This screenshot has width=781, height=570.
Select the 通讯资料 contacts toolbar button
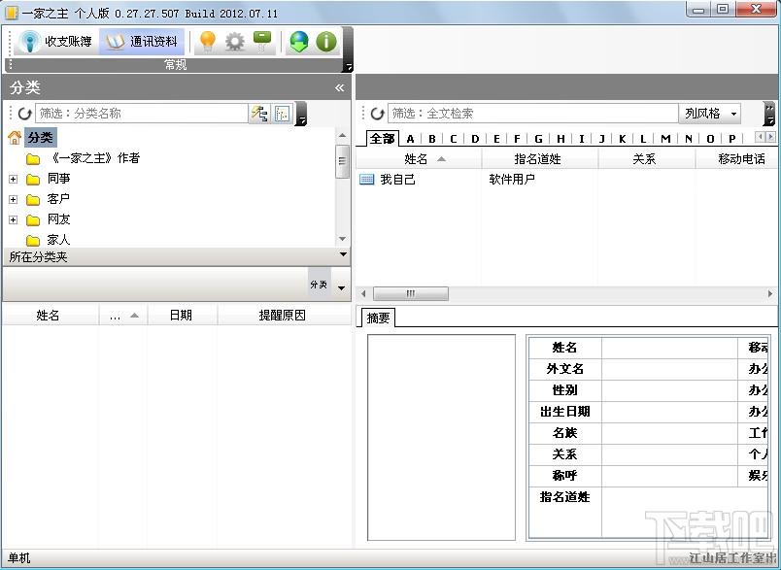(x=142, y=42)
